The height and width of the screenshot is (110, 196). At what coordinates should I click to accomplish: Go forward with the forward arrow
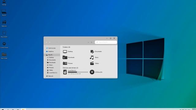pos(50,42)
